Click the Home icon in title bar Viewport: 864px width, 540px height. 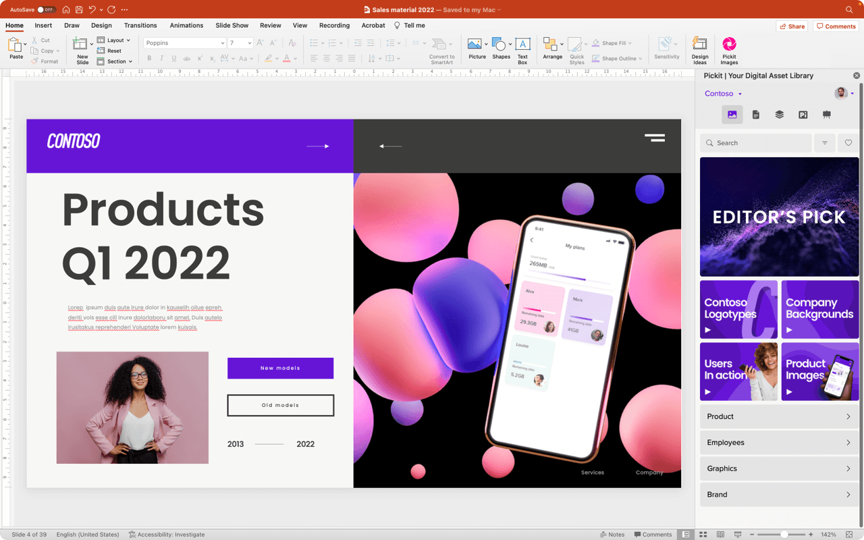point(66,9)
